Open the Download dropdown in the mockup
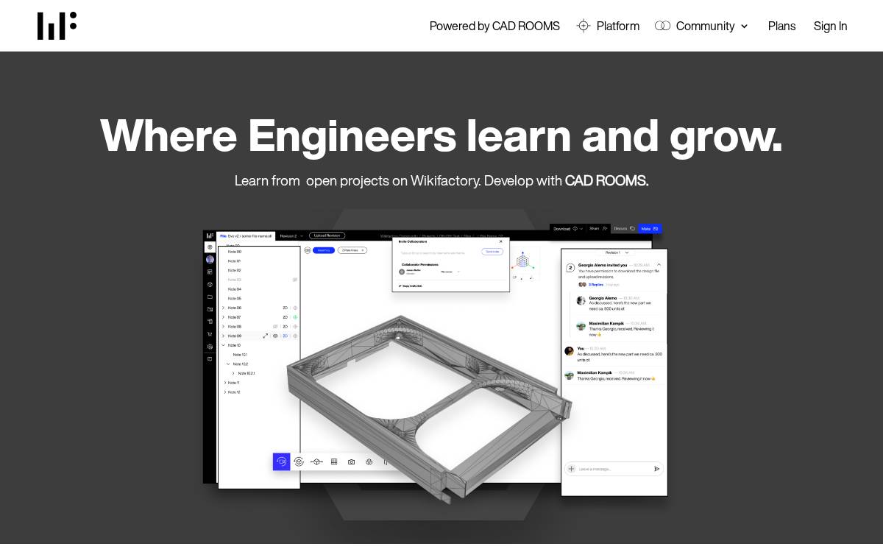 (567, 229)
